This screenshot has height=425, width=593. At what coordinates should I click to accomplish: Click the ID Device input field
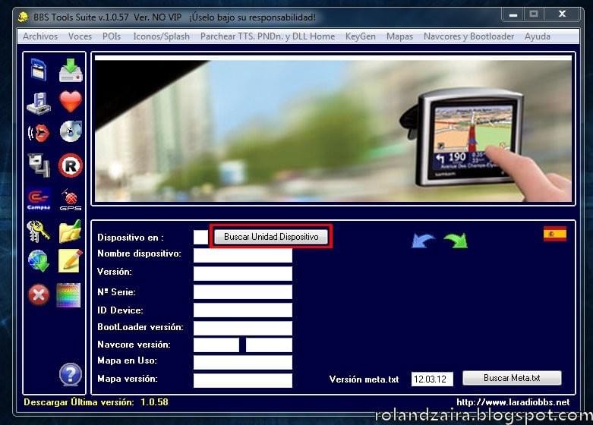coord(243,310)
